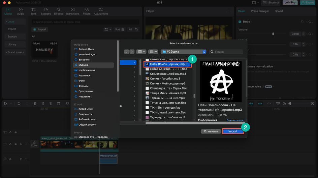Click the Поиск search field in dialog

pos(226,52)
